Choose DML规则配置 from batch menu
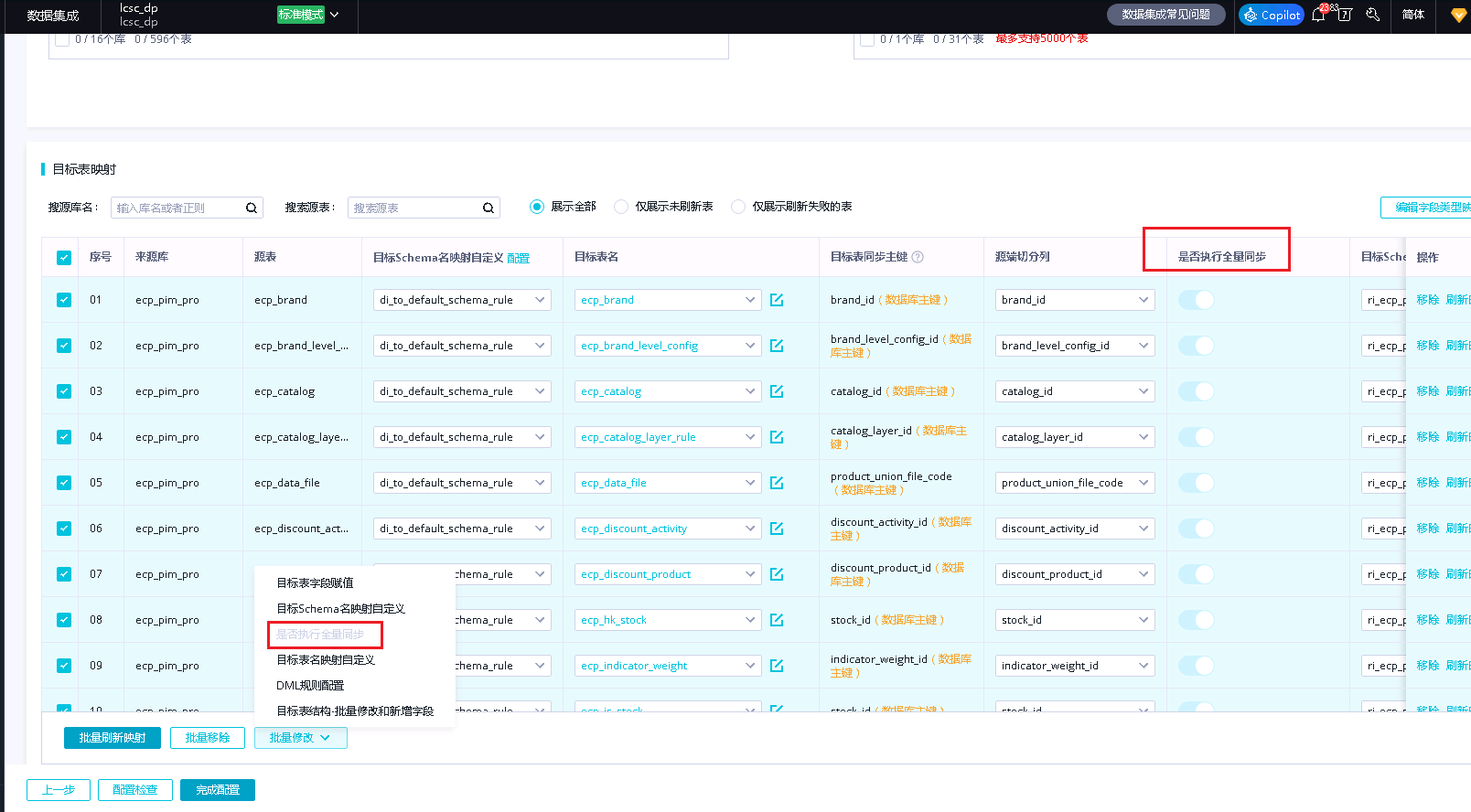This screenshot has height=812, width=1471. click(310, 686)
